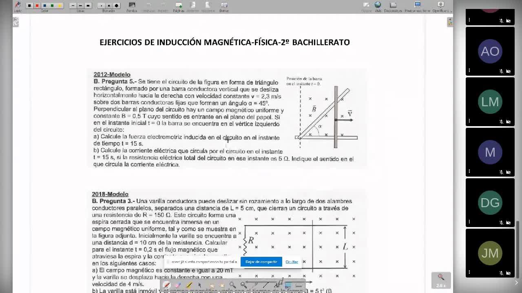Open the OpenBoard menu
Screen dimensions: 522x293
pyautogui.click(x=441, y=7)
